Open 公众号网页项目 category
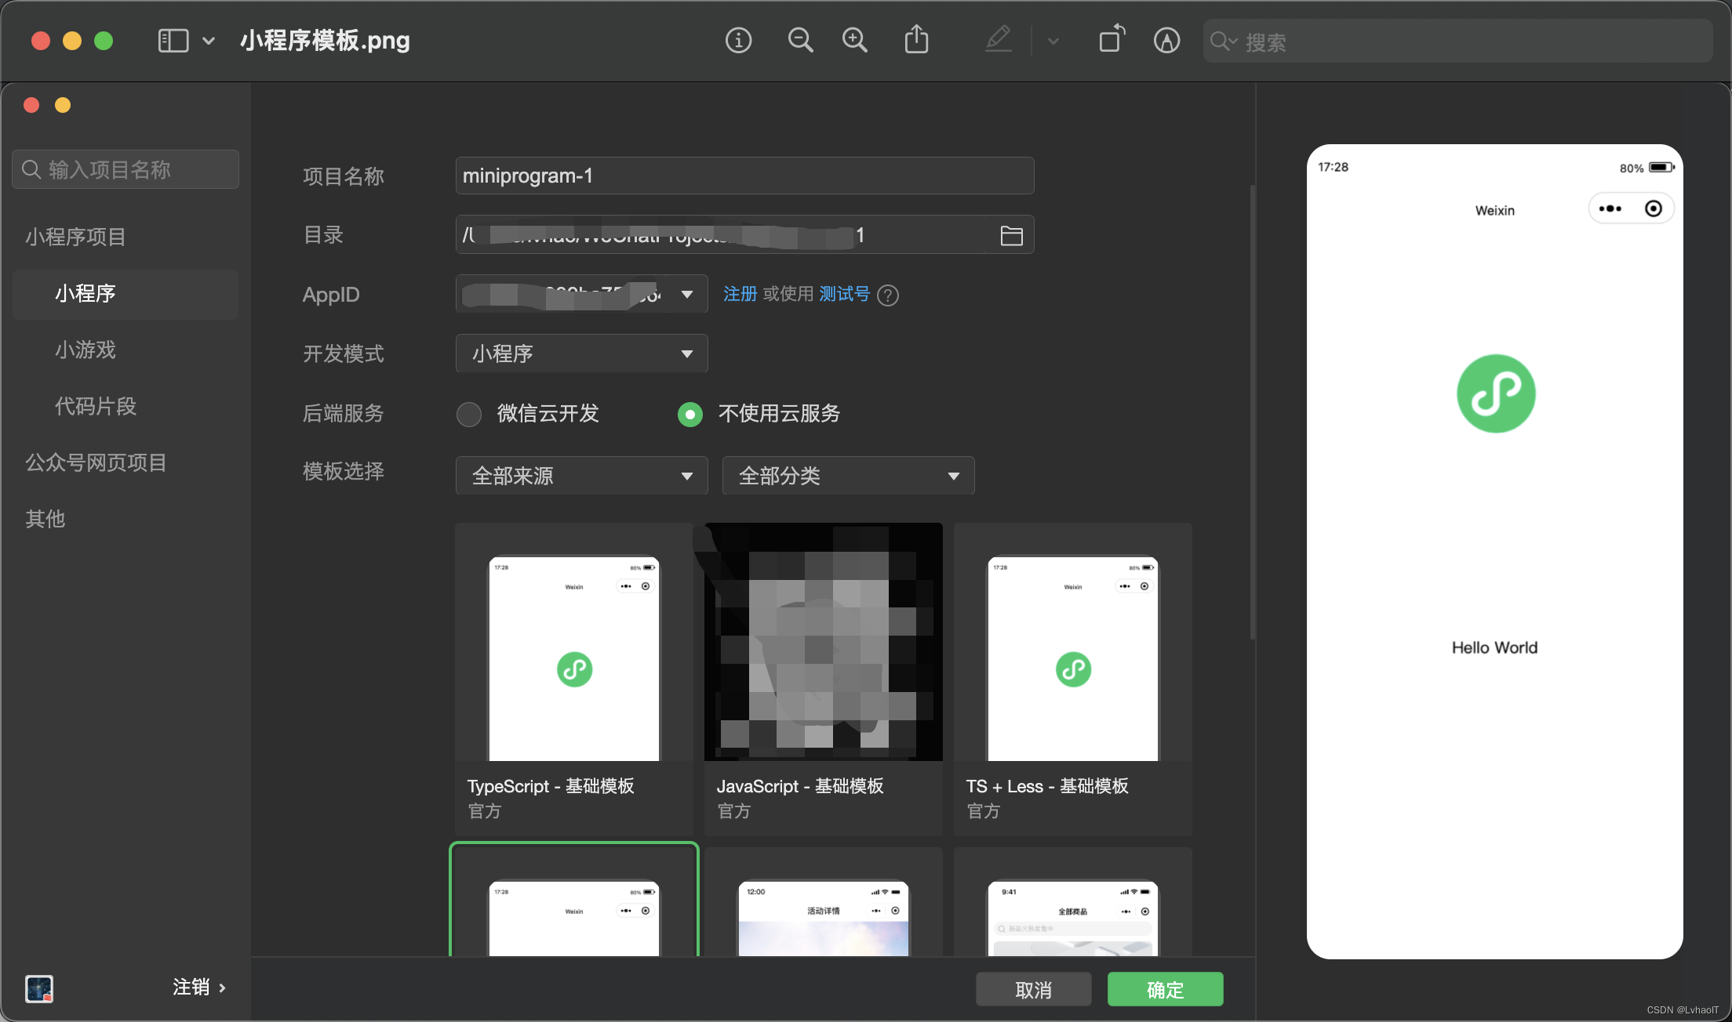 click(96, 462)
